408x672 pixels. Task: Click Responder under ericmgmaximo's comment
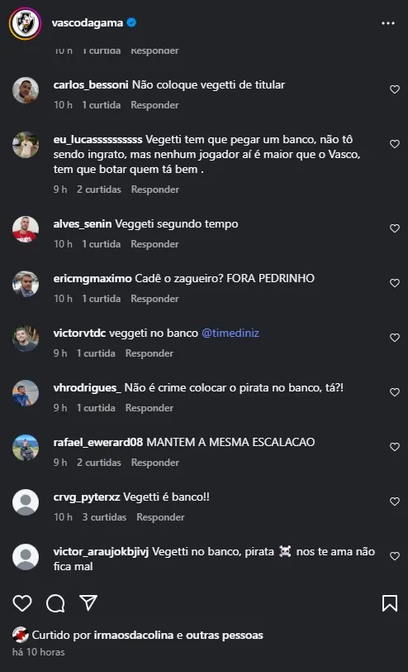pyautogui.click(x=154, y=298)
